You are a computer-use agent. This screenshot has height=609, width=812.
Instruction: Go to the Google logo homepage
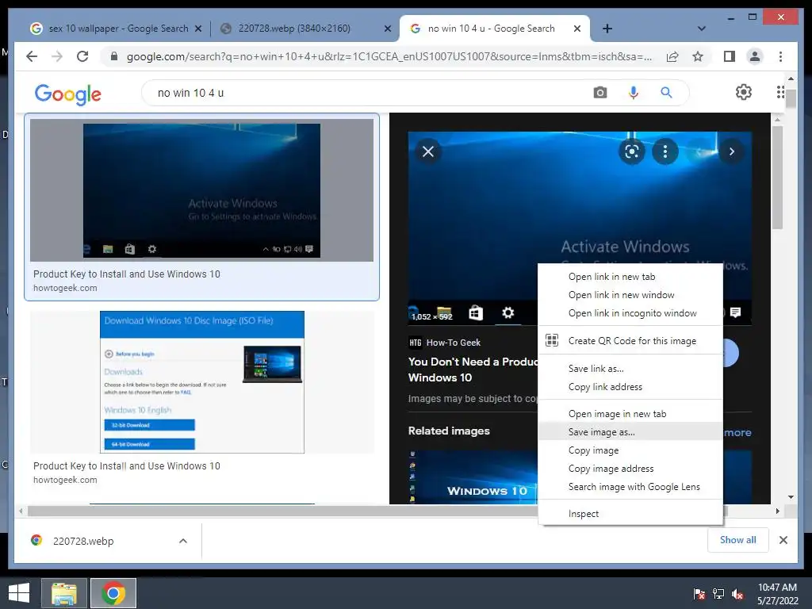click(x=68, y=94)
